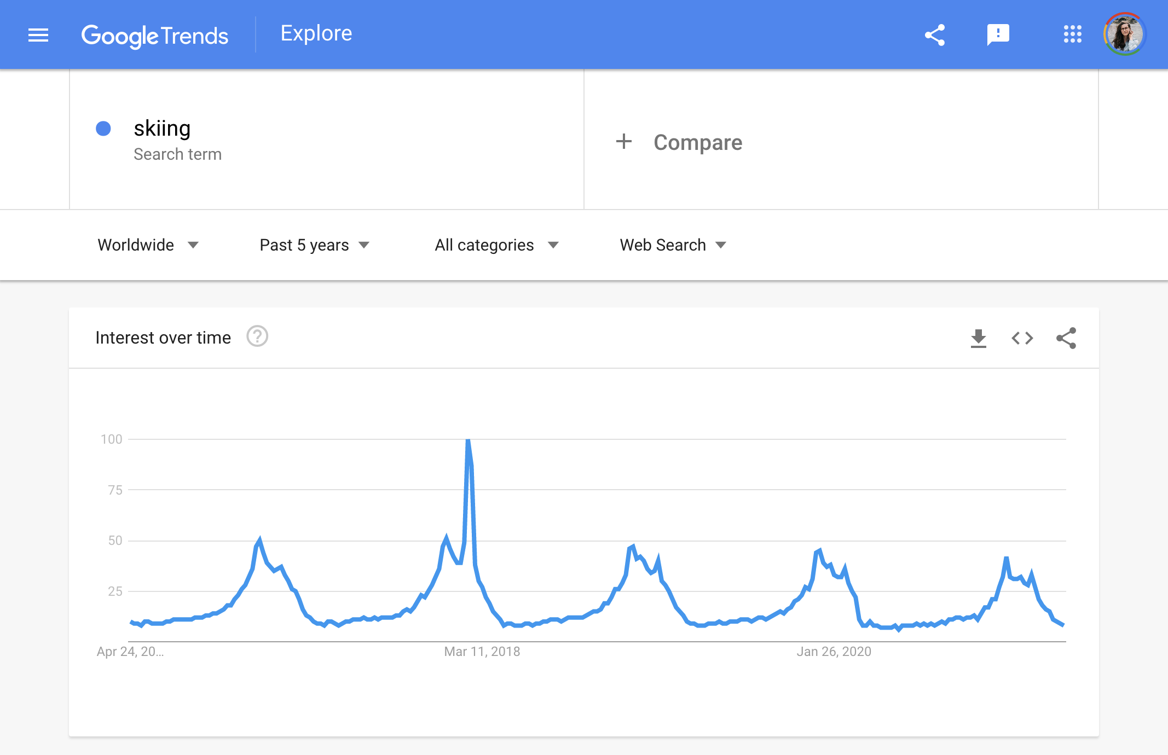Expand the All categories dropdown

click(x=496, y=245)
